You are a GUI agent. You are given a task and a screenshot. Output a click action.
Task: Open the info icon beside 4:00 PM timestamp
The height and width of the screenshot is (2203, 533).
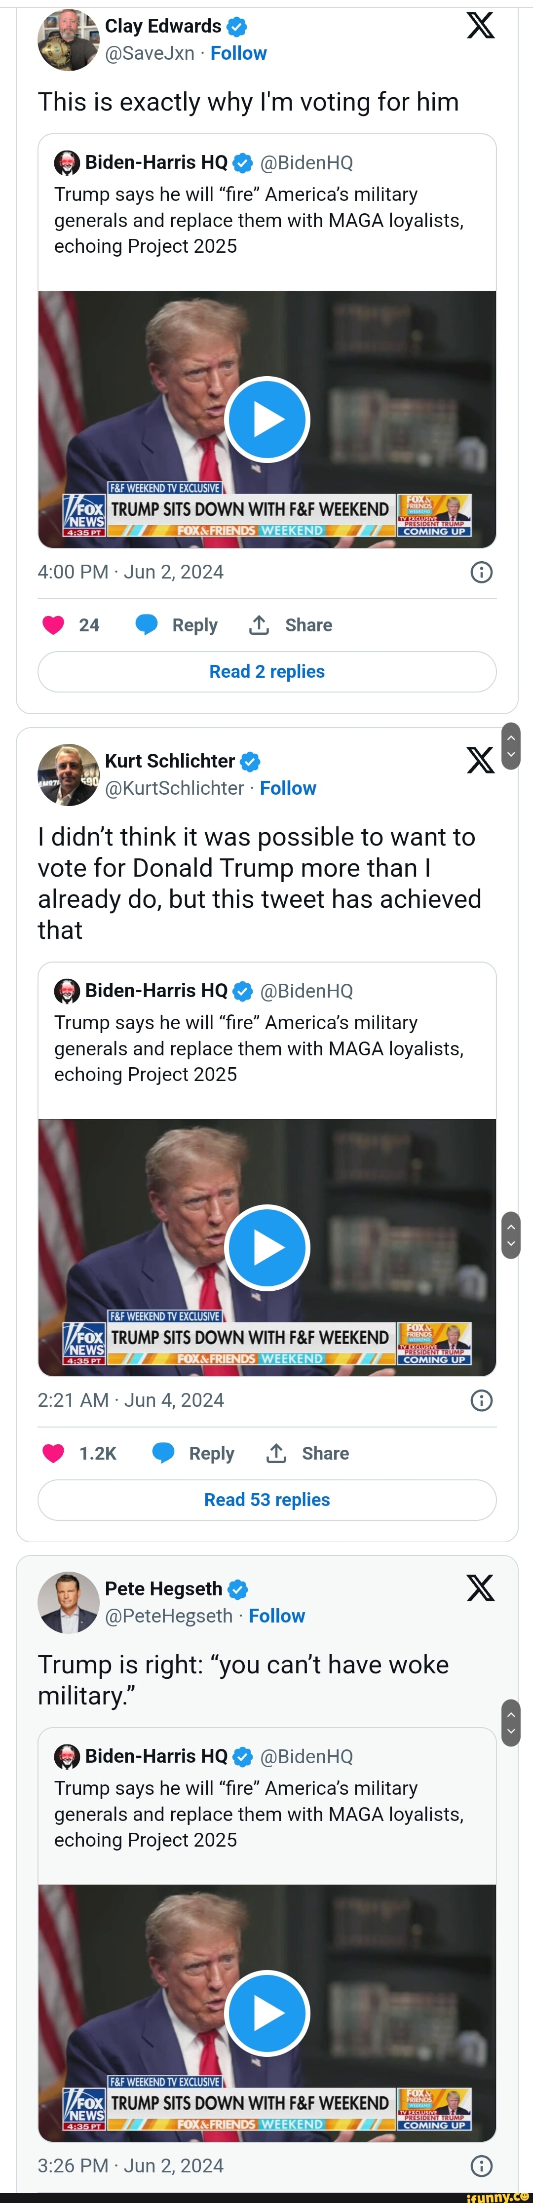482,572
